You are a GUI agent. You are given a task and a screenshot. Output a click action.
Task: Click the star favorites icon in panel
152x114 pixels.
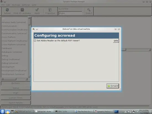[x=8, y=112]
